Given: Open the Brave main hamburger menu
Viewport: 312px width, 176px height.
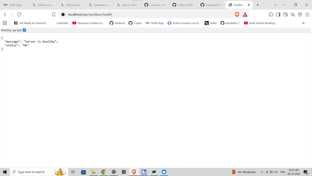Looking at the screenshot, I should [307, 15].
